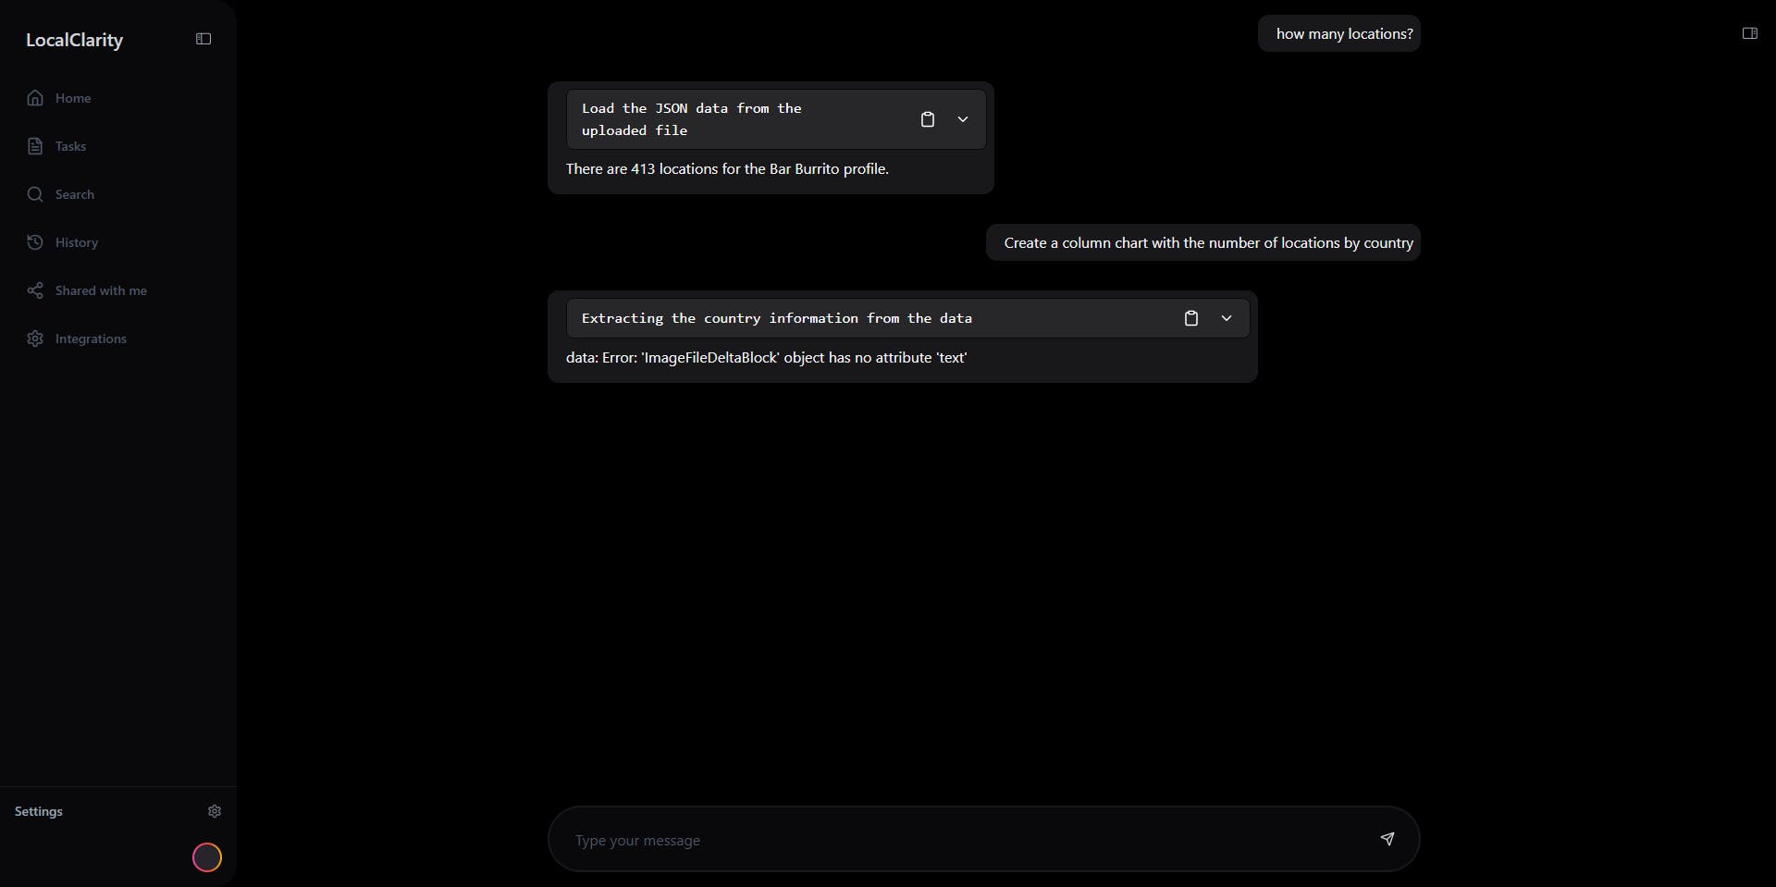The height and width of the screenshot is (887, 1776).
Task: Go to Shared with me
Action: coord(101,290)
